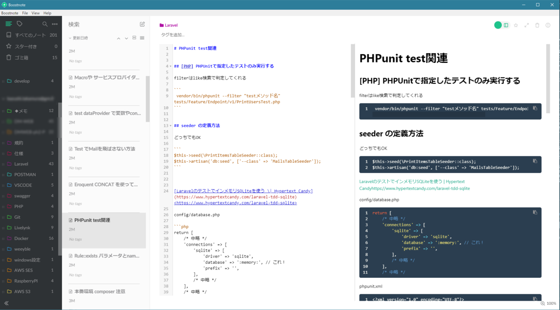Toggle the green editor/preview switch
Viewport: 560px width, 310px height.
498,25
